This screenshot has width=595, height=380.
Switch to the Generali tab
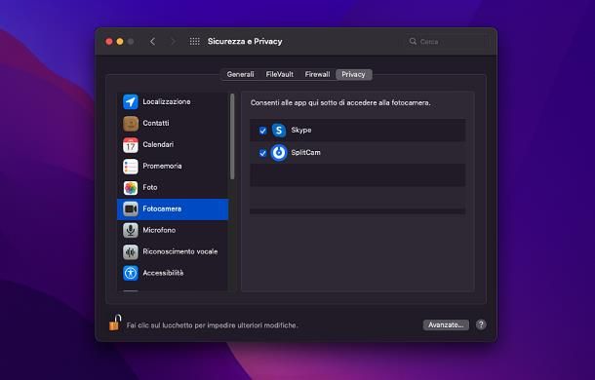240,74
